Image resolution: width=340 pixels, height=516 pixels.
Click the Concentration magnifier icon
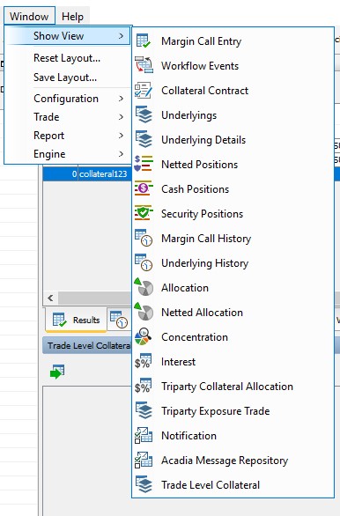tap(144, 337)
